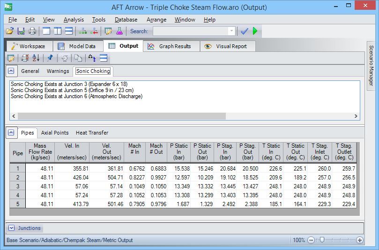Screen dimensions: 379x250
Task: Select the General sub-tab
Action: 30,71
